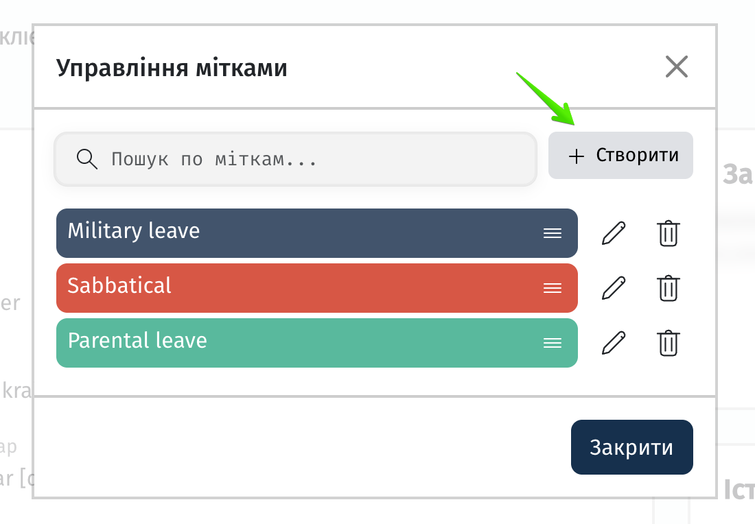Delete the Military leave label via its trash icon

point(669,233)
